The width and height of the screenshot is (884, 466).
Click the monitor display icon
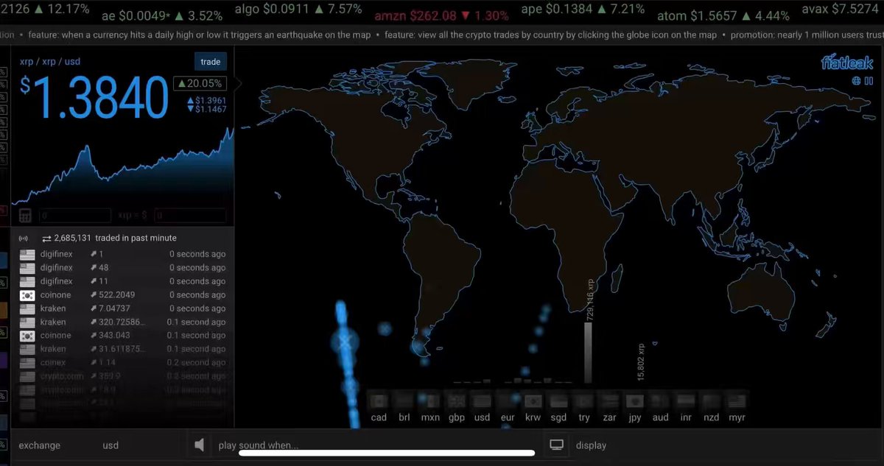click(557, 445)
